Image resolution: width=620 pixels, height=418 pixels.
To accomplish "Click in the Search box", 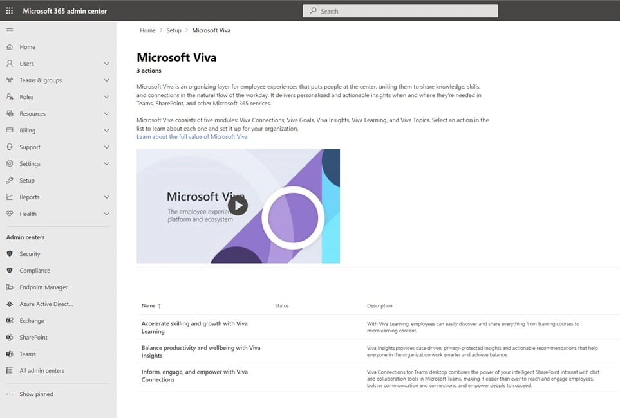I will (399, 11).
